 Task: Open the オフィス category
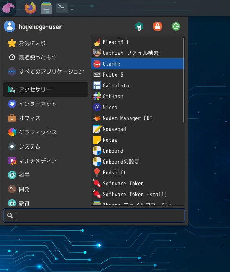pyautogui.click(x=46, y=118)
